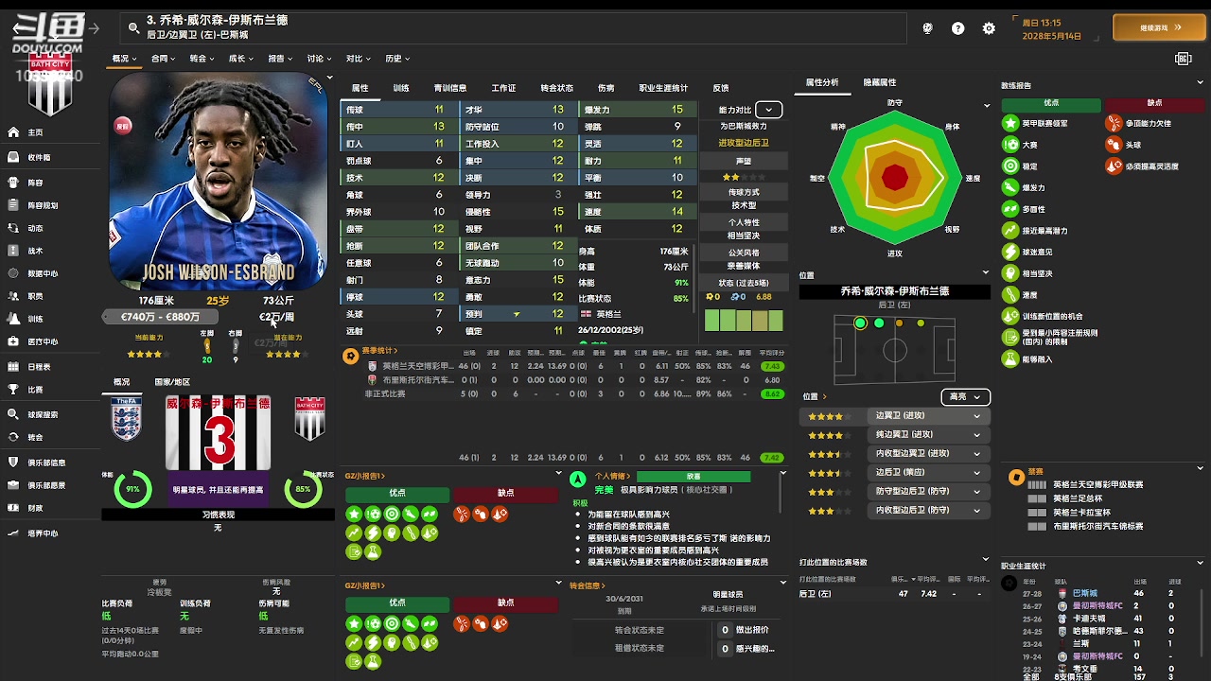
Task: Select the 爆发力 15 attribute row
Action: point(637,110)
